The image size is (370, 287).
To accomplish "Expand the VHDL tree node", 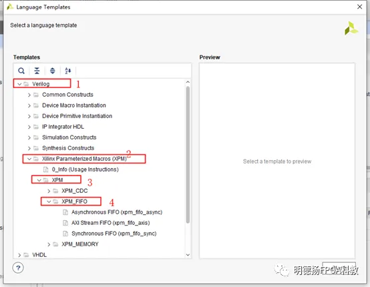I will (19, 255).
